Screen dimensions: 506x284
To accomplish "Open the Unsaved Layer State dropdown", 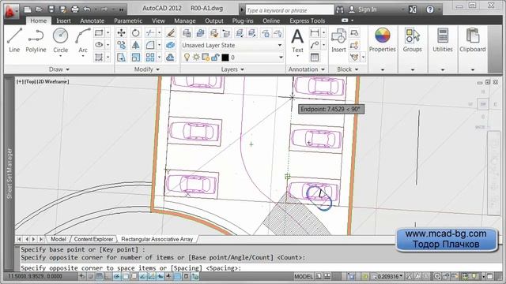I will pos(232,46).
